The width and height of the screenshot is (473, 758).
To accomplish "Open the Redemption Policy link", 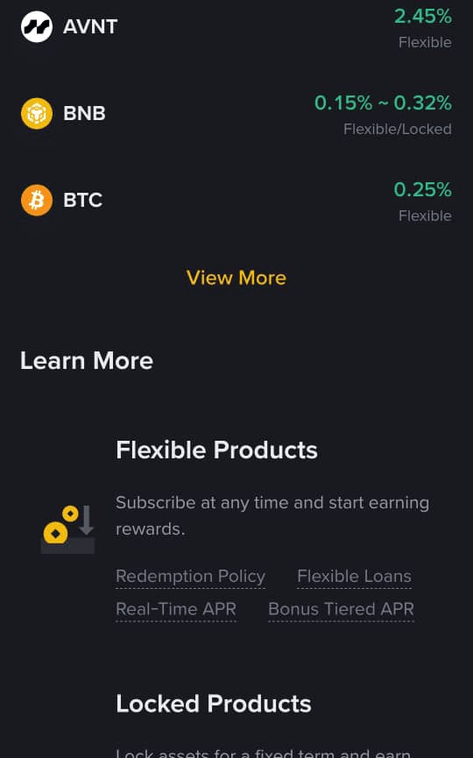I will tap(190, 577).
